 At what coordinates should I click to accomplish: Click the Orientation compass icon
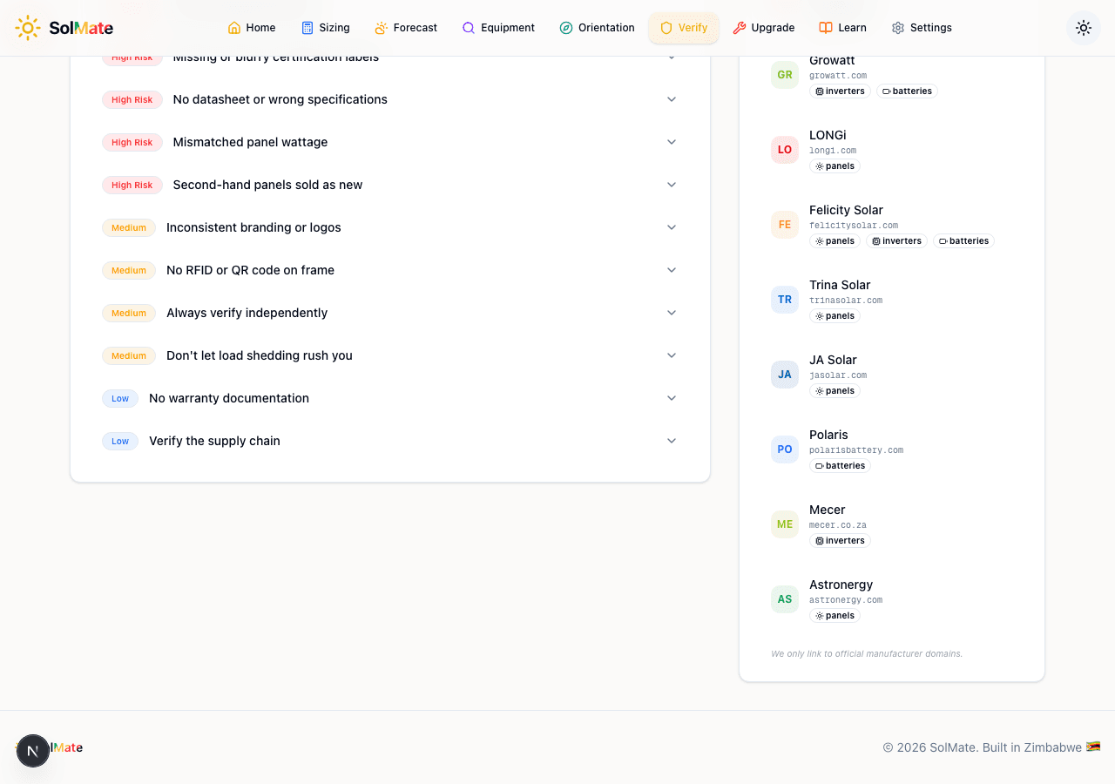click(x=566, y=28)
